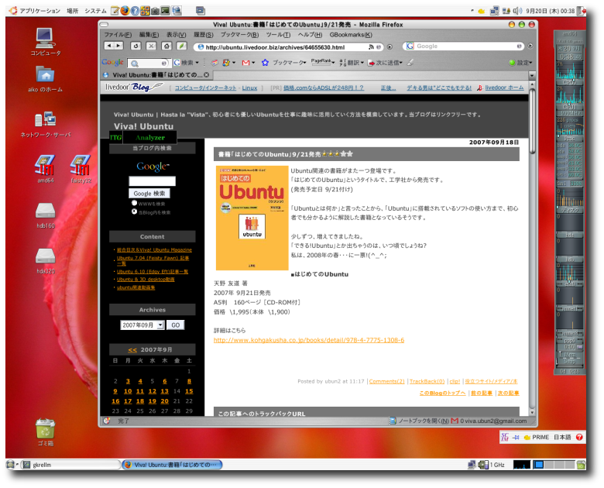This screenshot has width=604, height=488.
Task: Open the 編集(E) menu
Action: pos(149,35)
